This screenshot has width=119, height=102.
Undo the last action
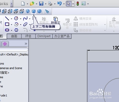[59, 4]
